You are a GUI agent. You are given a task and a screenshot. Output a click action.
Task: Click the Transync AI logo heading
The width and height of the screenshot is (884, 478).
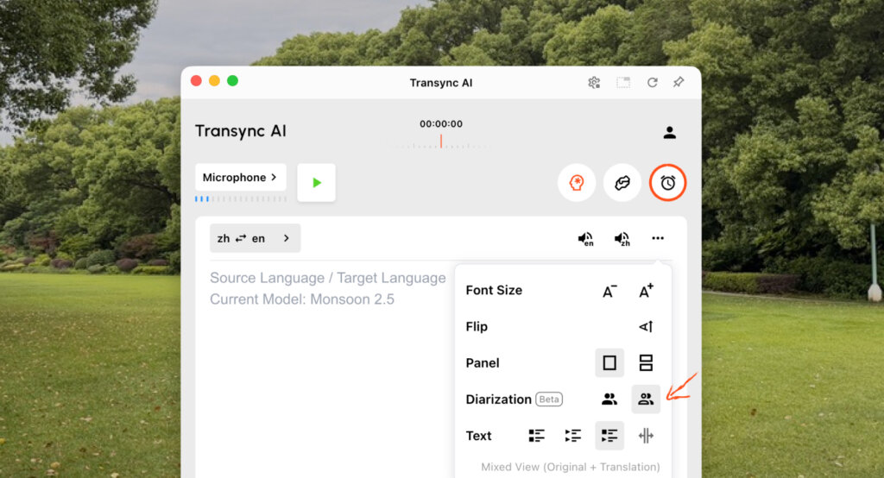click(241, 131)
